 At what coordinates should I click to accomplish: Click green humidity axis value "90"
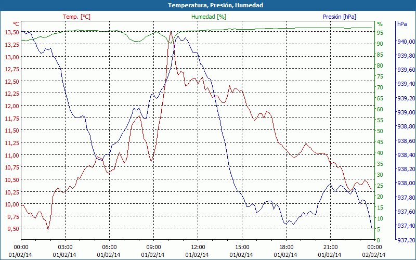380,44
